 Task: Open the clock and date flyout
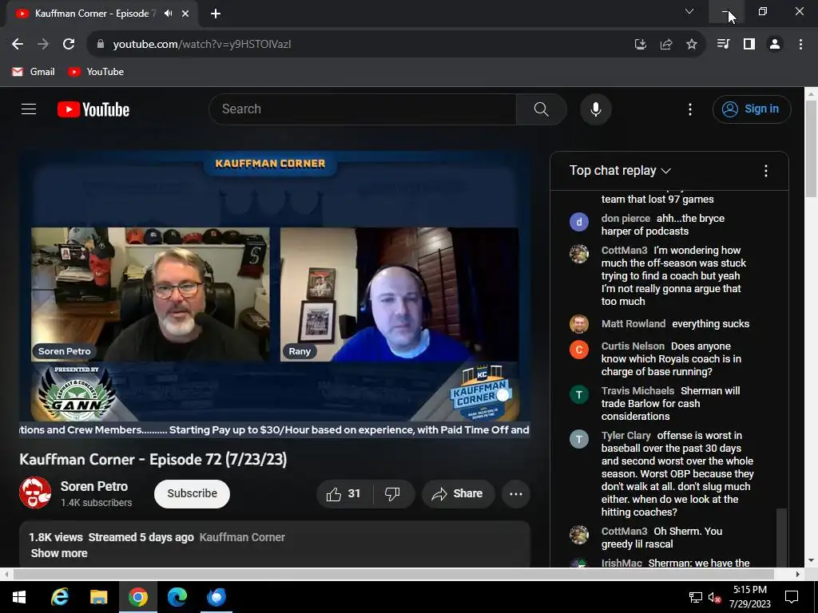(749, 597)
